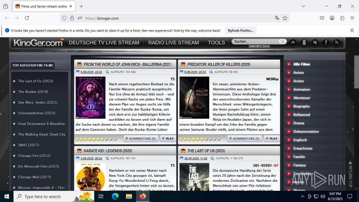
Task: Open a new browser tab
Action: point(81,6)
